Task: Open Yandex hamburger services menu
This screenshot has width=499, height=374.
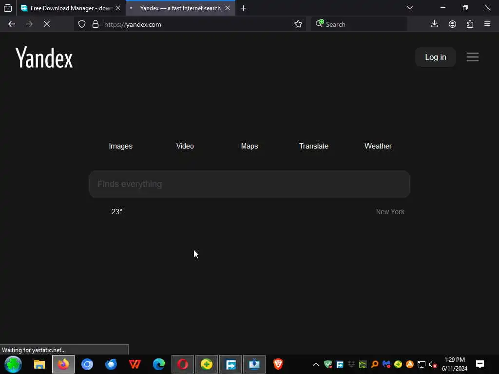Action: tap(473, 57)
